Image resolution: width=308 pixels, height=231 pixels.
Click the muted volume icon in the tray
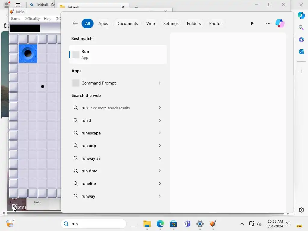click(259, 224)
